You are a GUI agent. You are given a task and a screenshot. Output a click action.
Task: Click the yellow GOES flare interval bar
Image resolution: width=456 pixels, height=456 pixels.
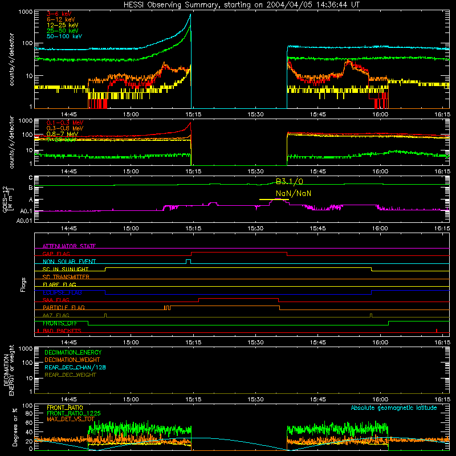[274, 199]
